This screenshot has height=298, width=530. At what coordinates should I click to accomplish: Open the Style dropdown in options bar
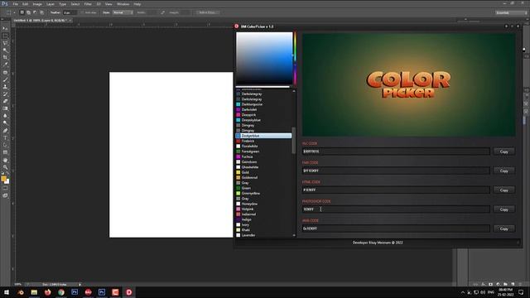(123, 12)
